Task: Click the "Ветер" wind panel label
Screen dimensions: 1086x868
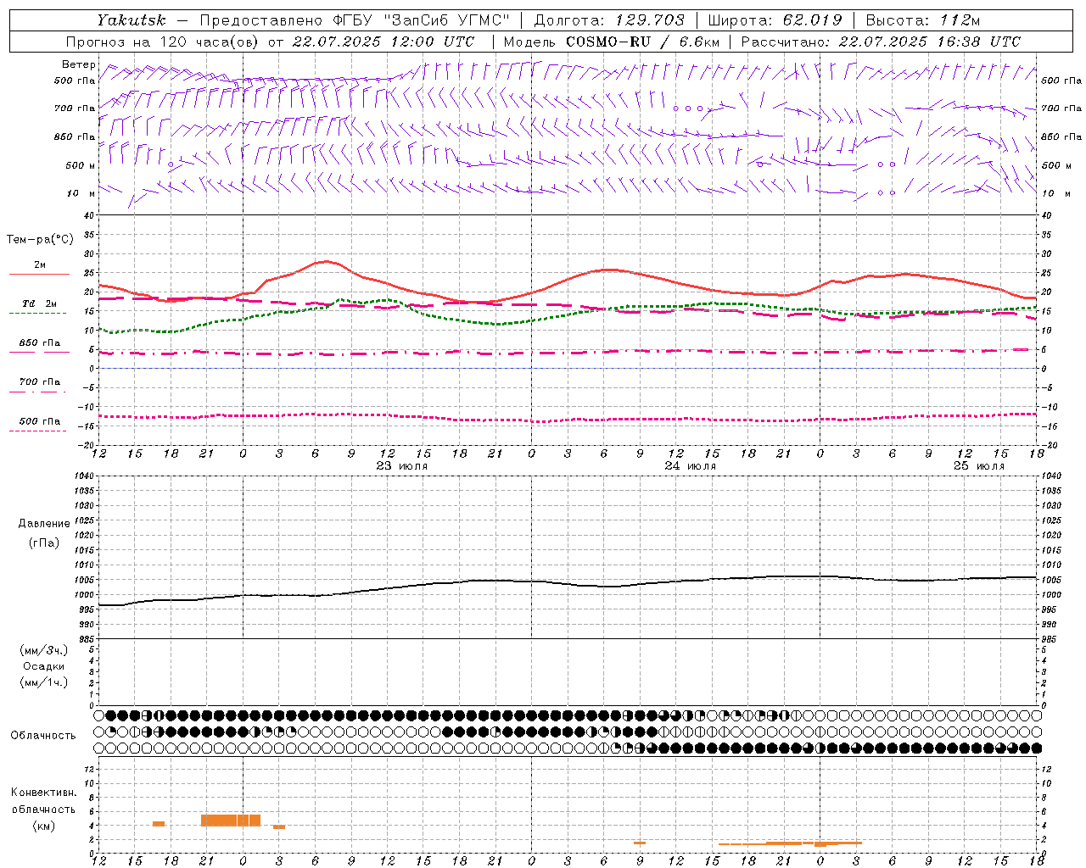Action: tap(79, 64)
